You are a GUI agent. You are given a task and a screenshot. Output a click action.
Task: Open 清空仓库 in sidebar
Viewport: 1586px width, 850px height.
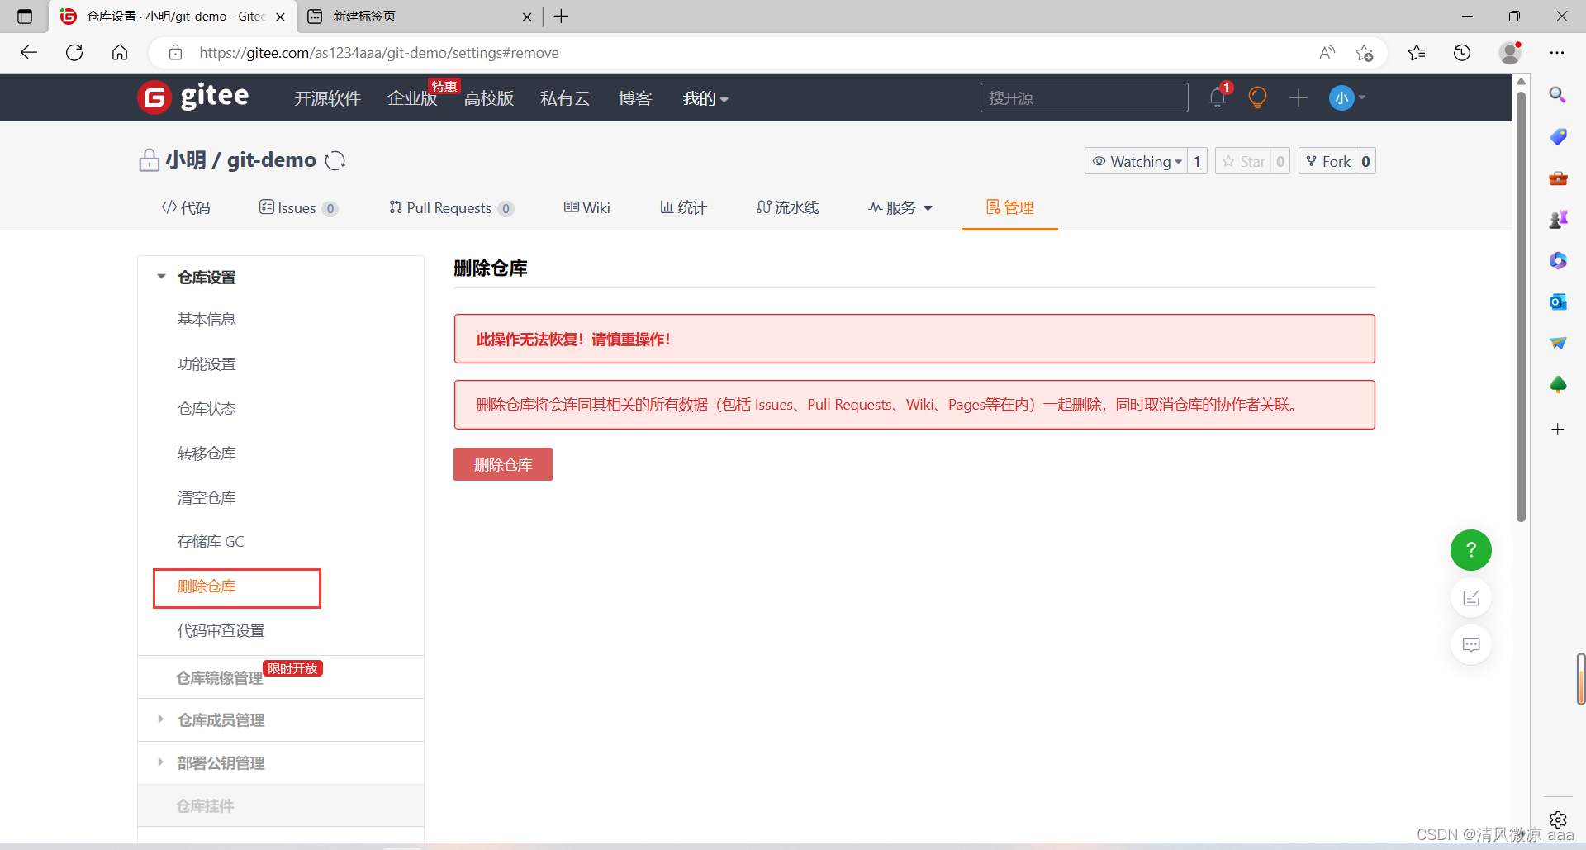point(207,497)
